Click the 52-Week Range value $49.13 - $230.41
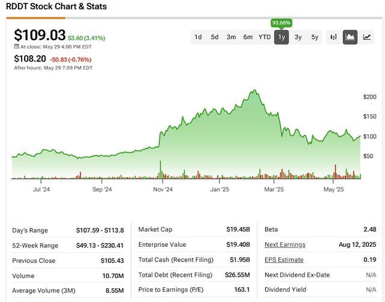The image size is (385, 302). point(100,246)
